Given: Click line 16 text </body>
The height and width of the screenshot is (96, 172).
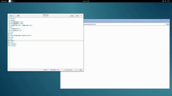Looking at the screenshot, I should [x=13, y=44].
